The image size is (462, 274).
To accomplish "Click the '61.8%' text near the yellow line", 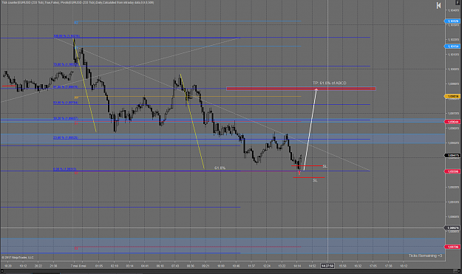I will click(220, 168).
